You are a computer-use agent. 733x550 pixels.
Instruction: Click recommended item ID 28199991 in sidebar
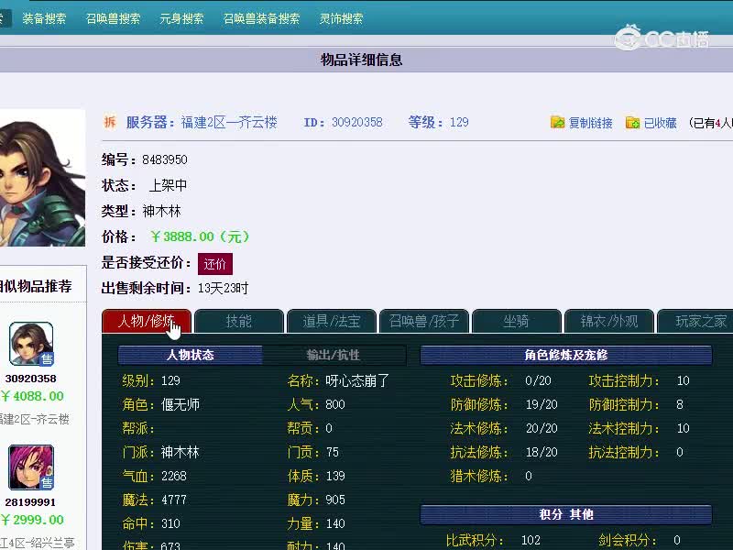[30, 501]
